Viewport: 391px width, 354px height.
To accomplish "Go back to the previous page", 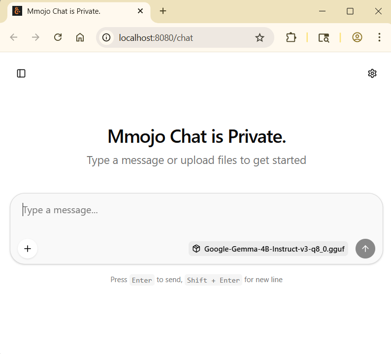I will [14, 37].
